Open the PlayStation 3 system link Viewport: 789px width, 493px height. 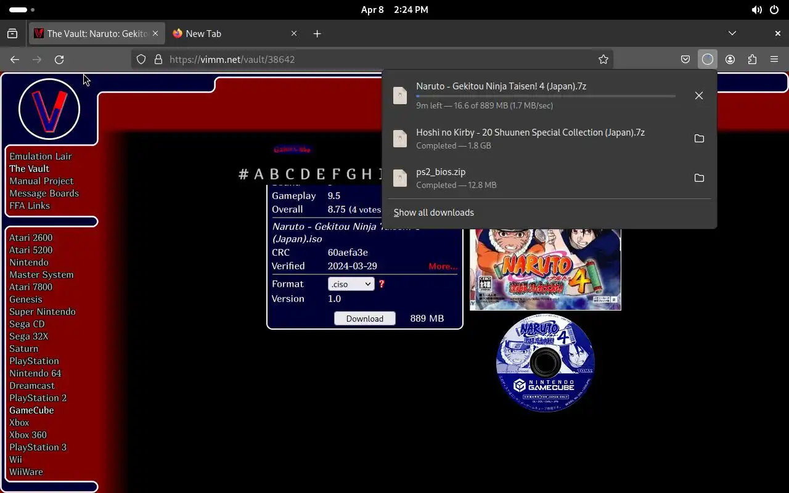[38, 447]
